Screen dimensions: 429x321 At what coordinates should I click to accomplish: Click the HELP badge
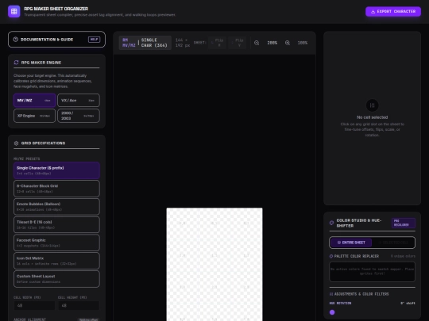pos(94,40)
